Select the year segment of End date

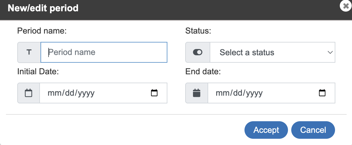254,93
